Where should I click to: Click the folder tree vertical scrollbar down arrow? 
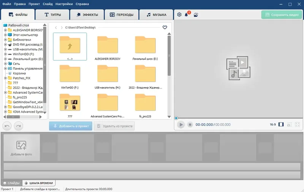44,112
